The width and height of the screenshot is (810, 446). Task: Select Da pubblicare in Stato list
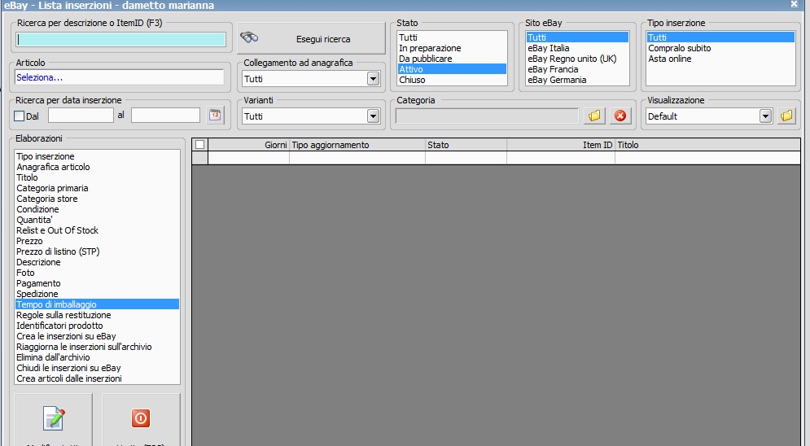[452, 59]
